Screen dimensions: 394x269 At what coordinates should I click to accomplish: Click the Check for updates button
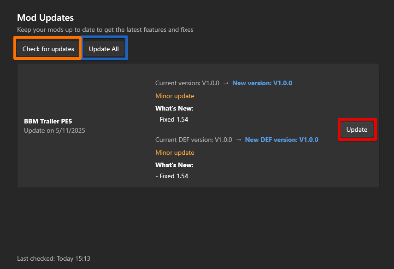(x=47, y=48)
